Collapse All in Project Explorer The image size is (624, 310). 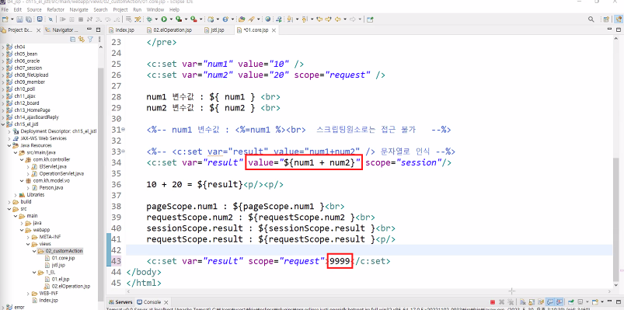pos(72,39)
